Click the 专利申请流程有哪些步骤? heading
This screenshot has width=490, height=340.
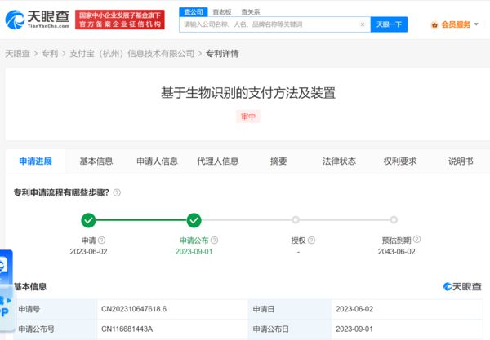click(61, 192)
